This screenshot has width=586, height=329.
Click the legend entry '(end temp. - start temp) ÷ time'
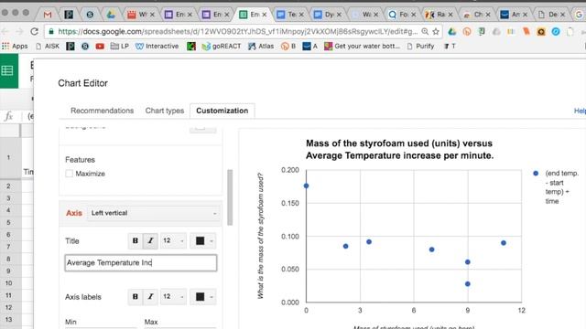coord(557,187)
